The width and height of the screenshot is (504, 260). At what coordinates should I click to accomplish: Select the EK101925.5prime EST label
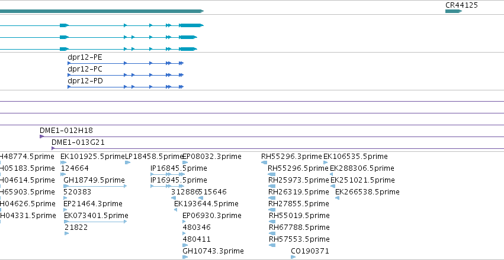[x=92, y=157]
